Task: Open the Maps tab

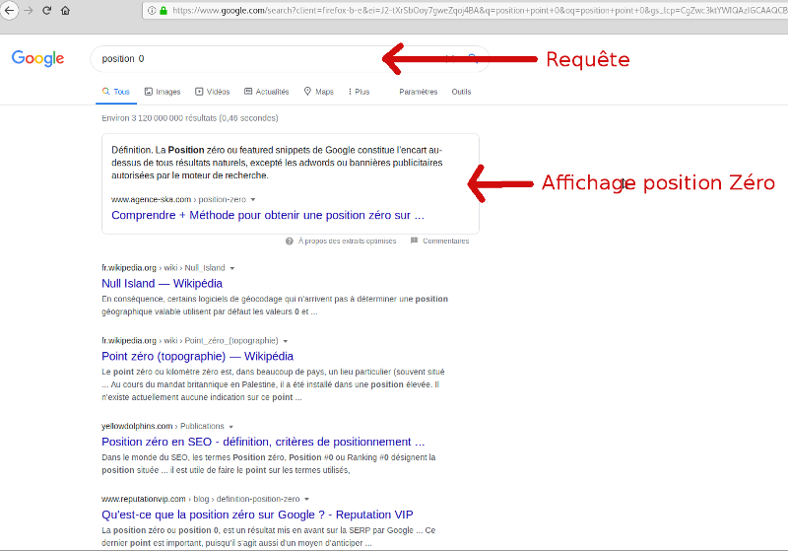Action: pyautogui.click(x=318, y=92)
